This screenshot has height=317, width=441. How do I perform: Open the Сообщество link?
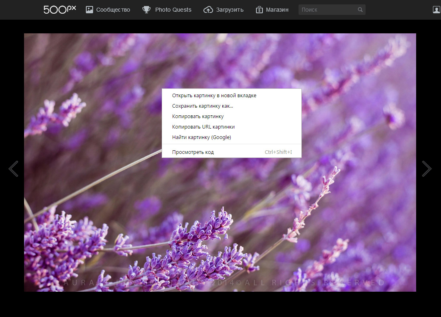pos(114,9)
